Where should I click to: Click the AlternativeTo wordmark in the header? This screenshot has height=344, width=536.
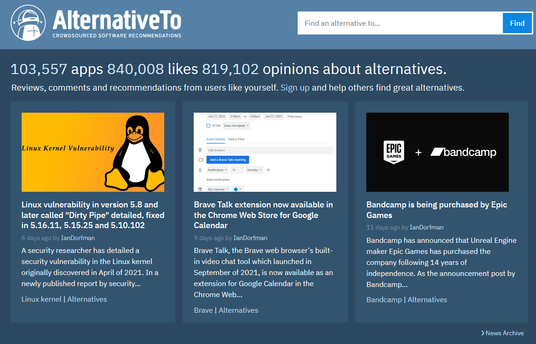point(117,20)
